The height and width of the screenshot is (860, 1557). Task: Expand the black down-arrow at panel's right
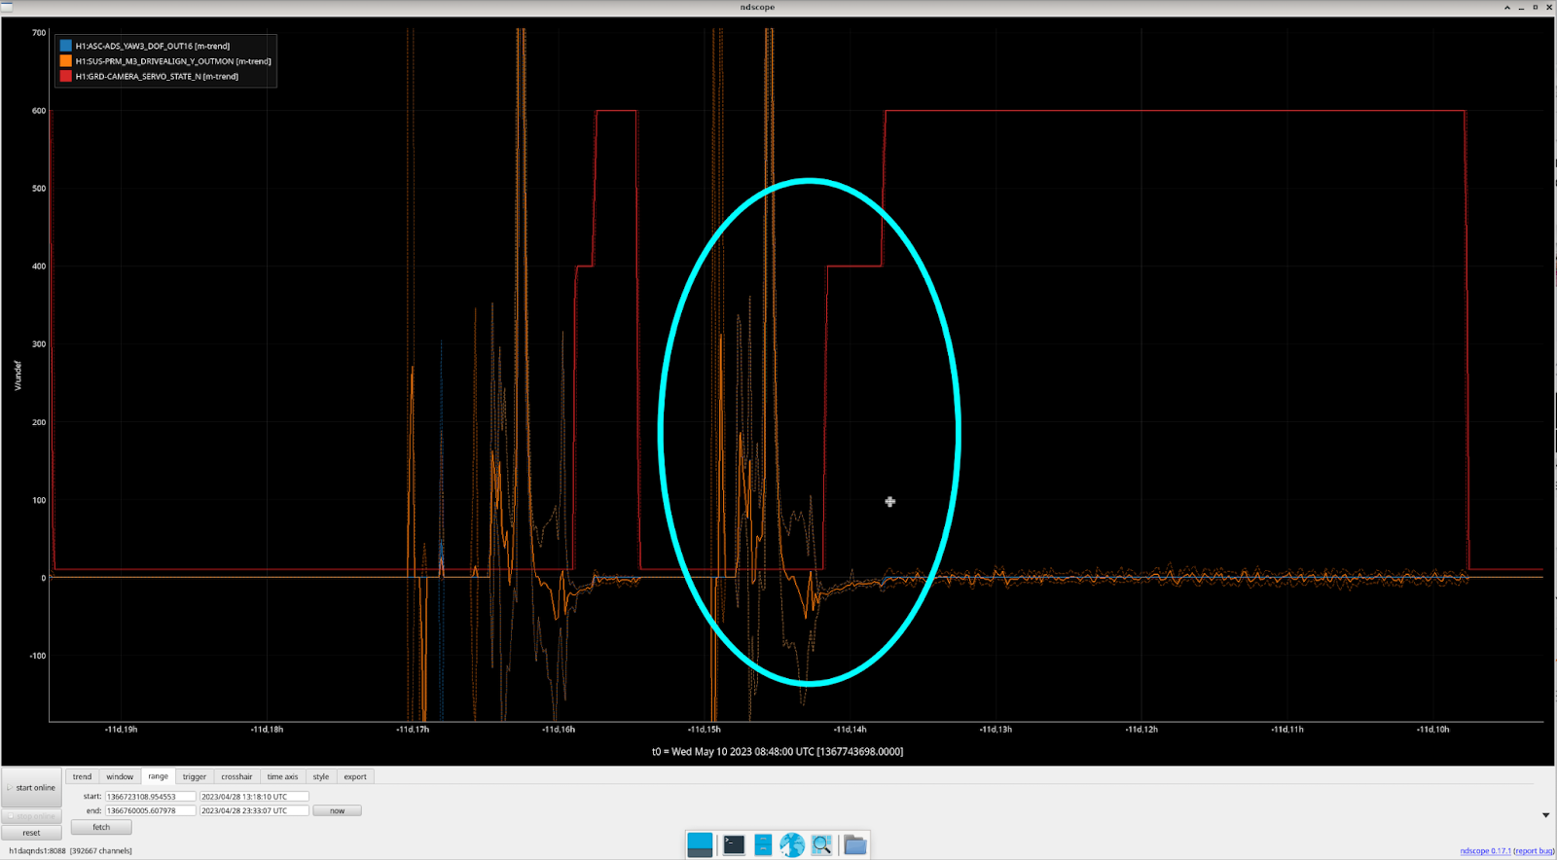(x=1545, y=815)
